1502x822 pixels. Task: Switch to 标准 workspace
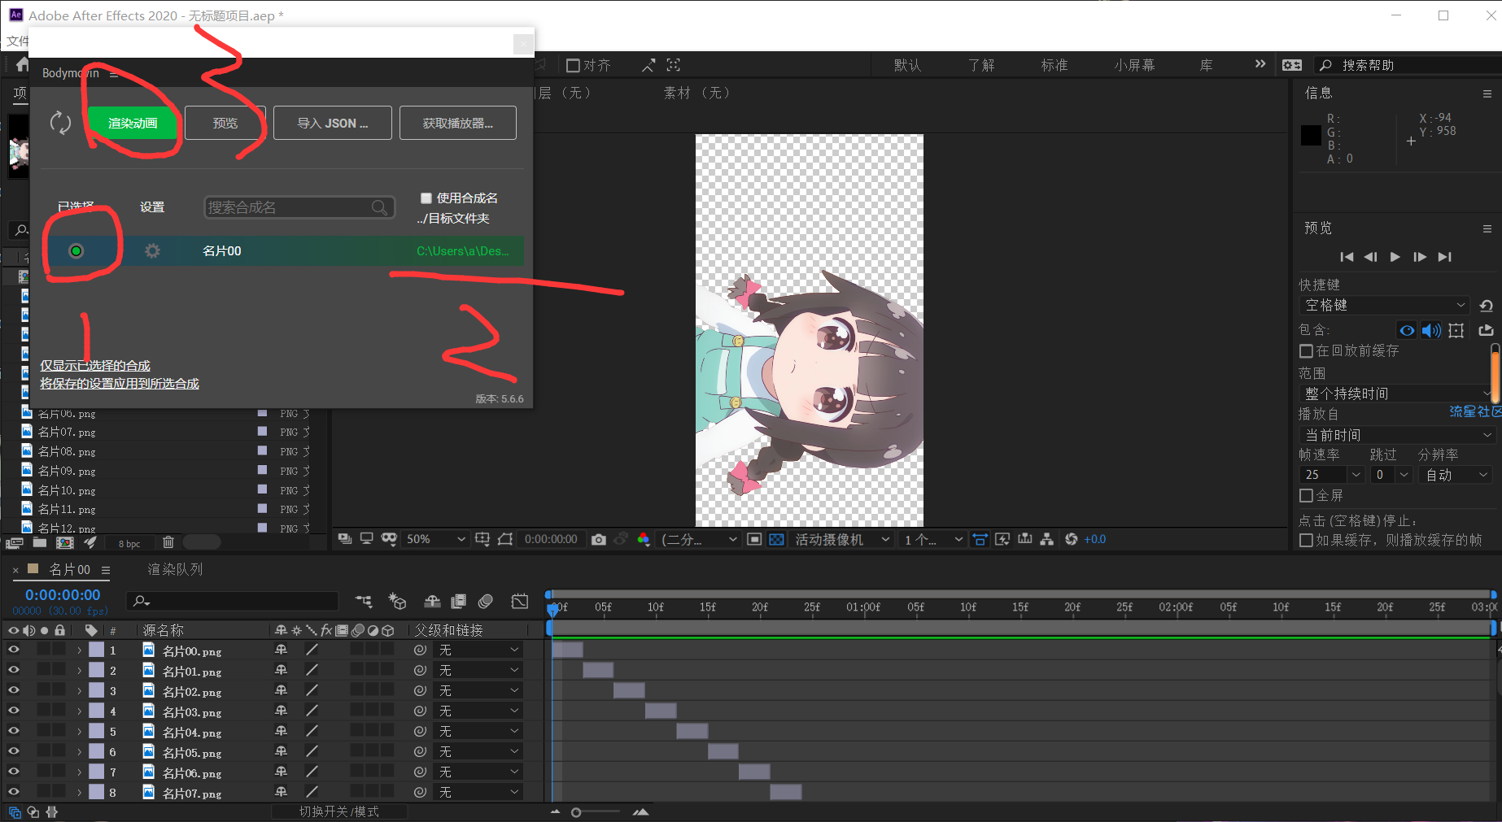[x=1054, y=65]
